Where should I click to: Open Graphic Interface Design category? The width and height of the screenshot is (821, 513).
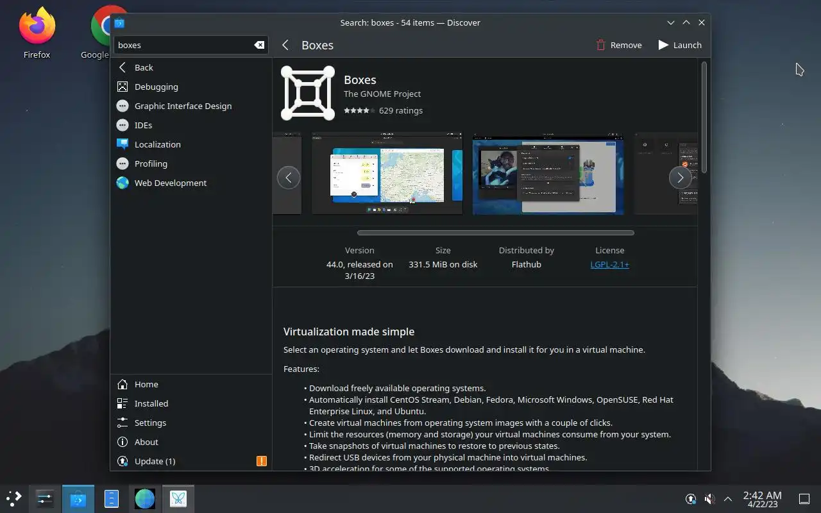point(191,106)
